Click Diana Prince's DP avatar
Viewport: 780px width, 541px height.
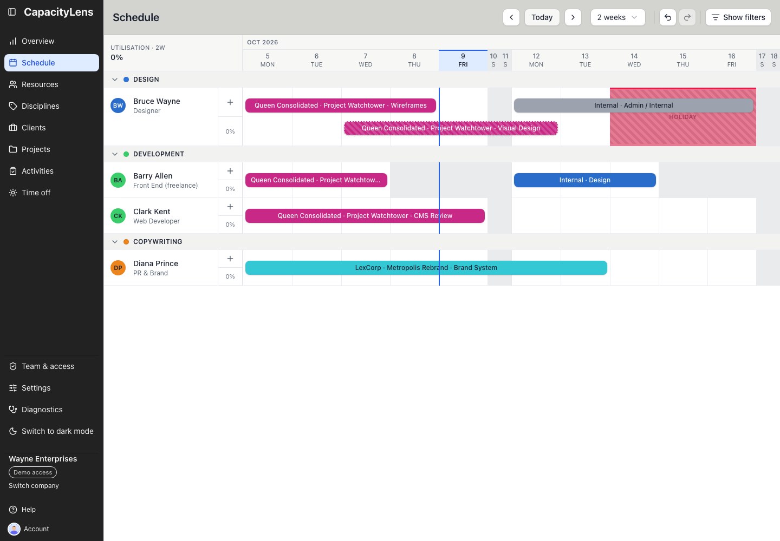(118, 268)
